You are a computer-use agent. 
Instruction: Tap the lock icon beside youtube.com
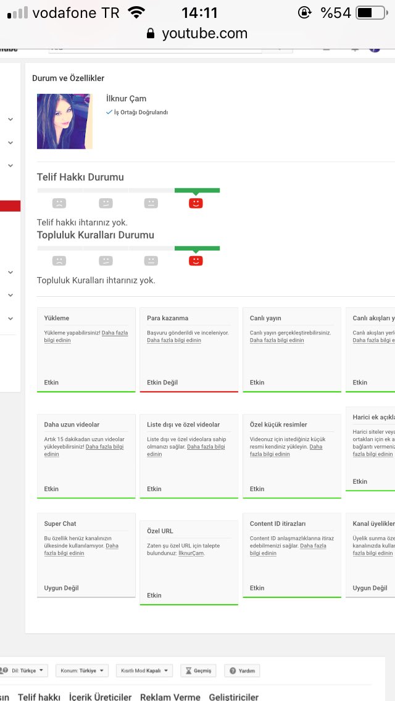(151, 33)
